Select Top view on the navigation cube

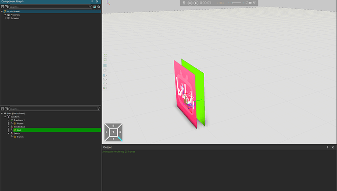(113, 132)
